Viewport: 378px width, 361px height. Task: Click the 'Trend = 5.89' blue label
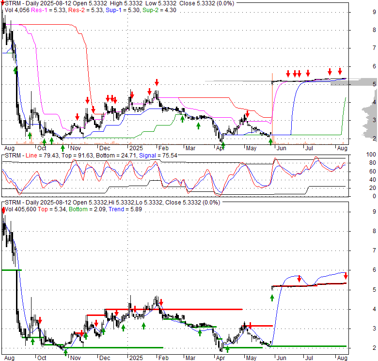125,209
